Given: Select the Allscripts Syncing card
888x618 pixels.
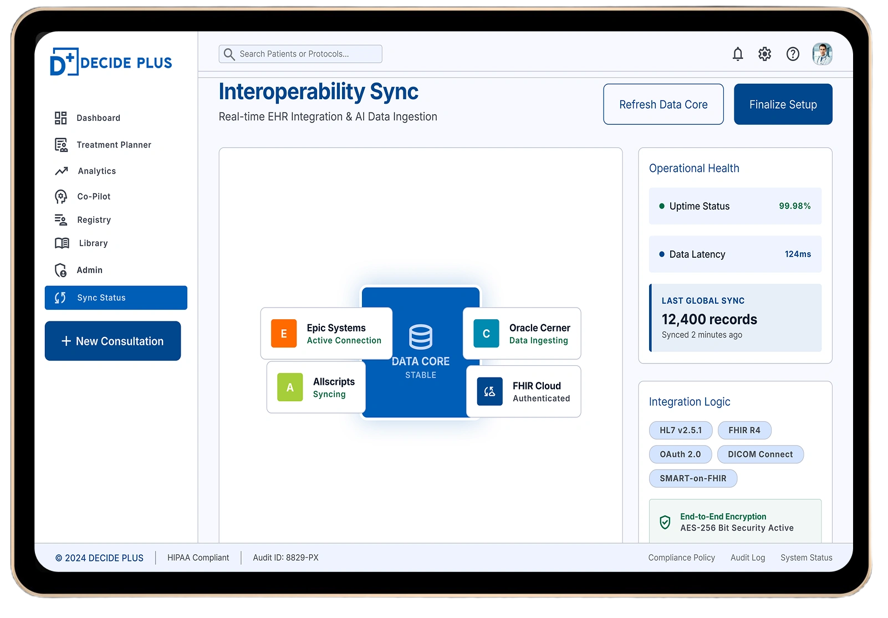Looking at the screenshot, I should click(x=316, y=387).
